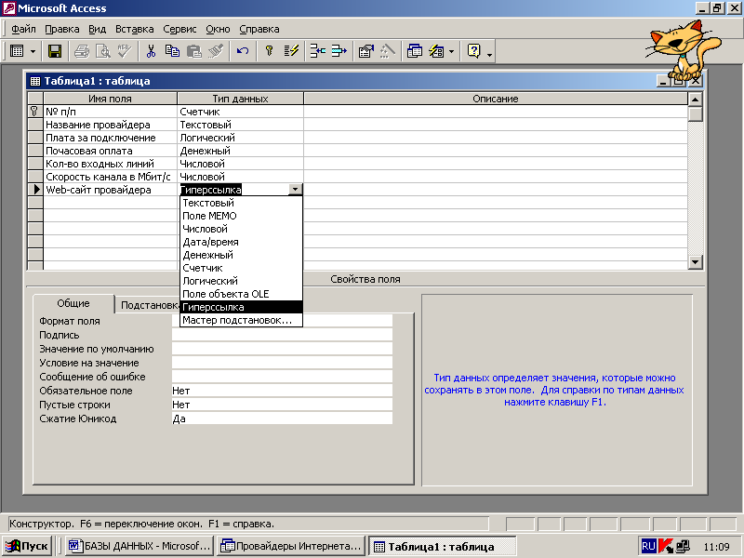Click the Таблица1 : таблица taskbar button
Image resolution: width=744 pixels, height=558 pixels.
tap(443, 546)
